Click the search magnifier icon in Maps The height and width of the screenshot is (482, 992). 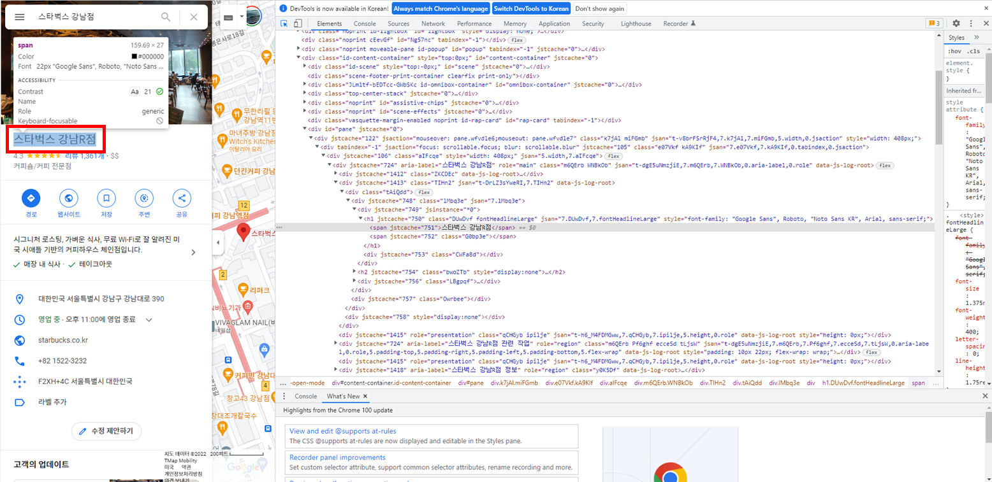pyautogui.click(x=166, y=17)
